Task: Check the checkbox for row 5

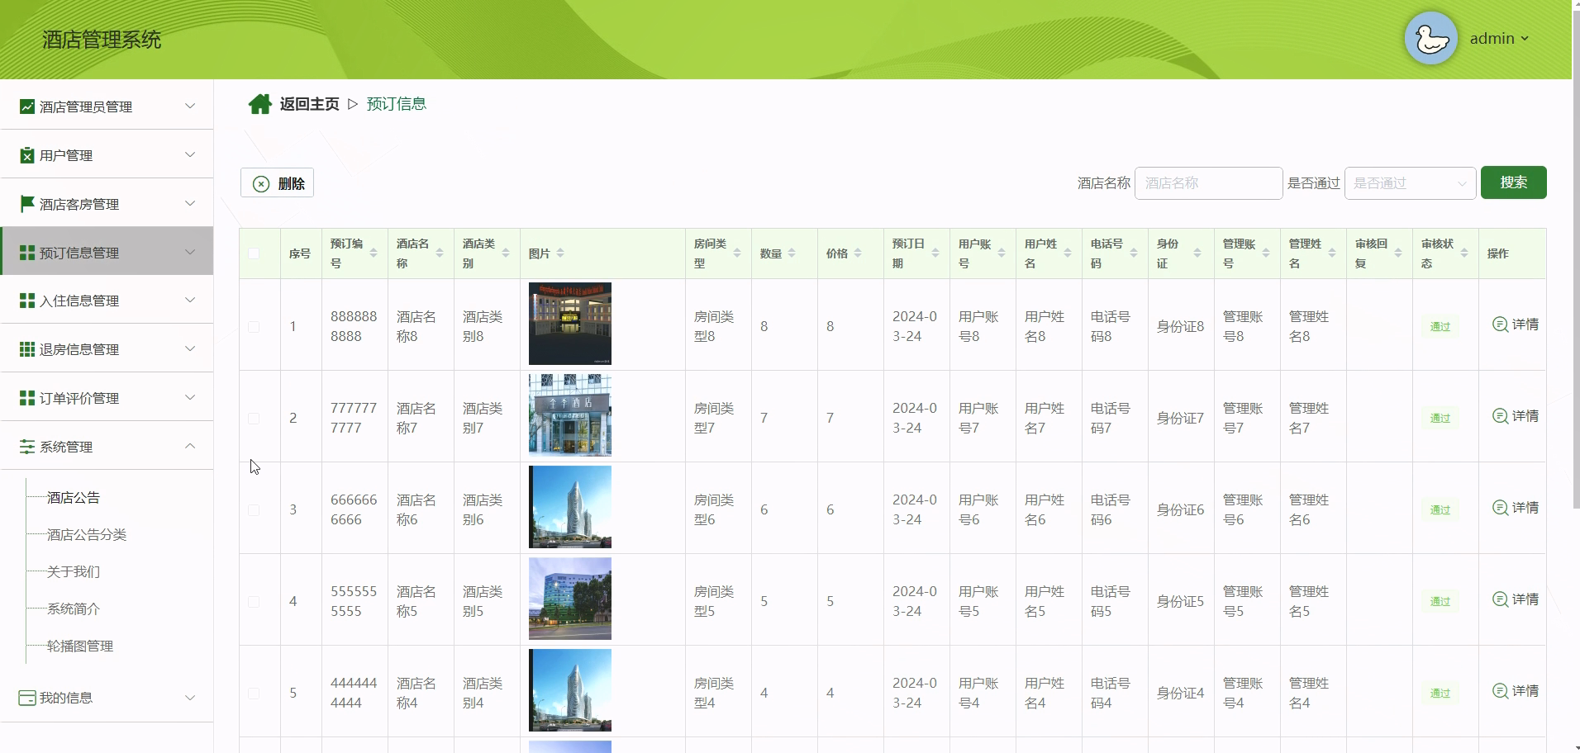Action: point(254,694)
